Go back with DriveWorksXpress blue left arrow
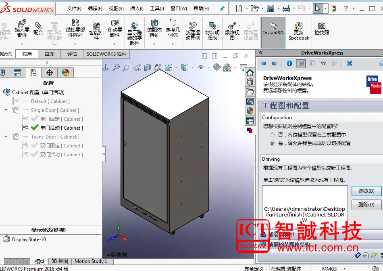The height and width of the screenshot is (271, 383). [263, 63]
